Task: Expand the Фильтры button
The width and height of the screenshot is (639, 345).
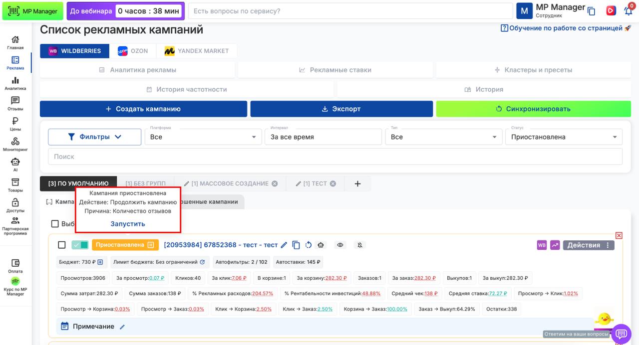Action: click(94, 137)
